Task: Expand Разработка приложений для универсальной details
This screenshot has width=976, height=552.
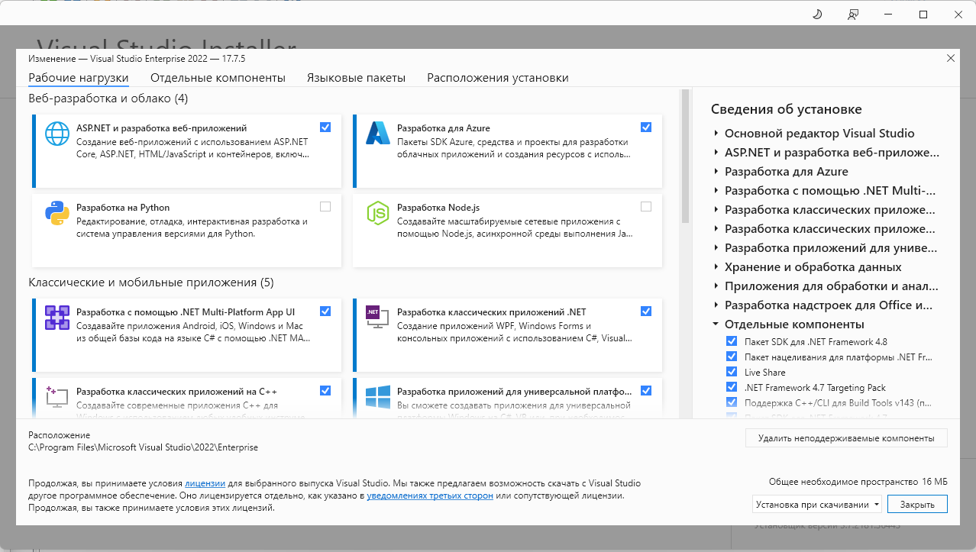Action: (716, 247)
